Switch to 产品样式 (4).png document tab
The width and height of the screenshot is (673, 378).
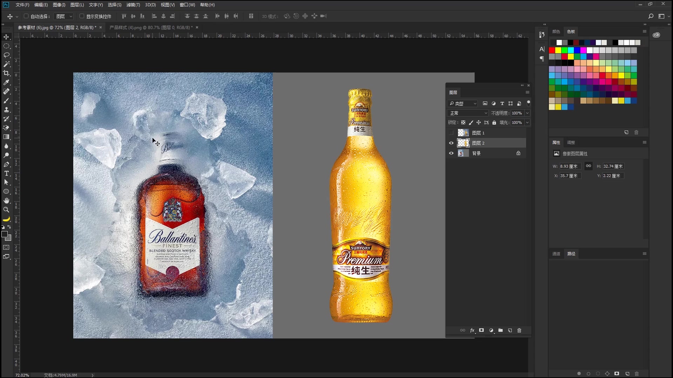151,27
